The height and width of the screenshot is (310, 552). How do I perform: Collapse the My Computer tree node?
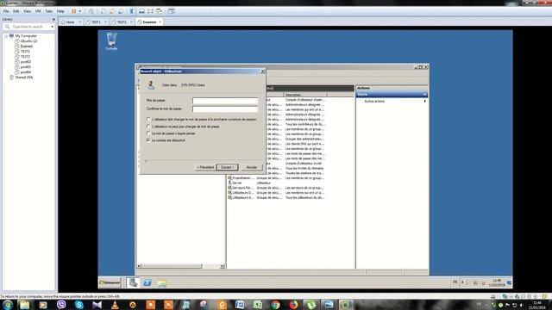[x=6, y=36]
